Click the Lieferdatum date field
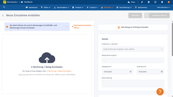Screen dimensions: 173x97 150,72
